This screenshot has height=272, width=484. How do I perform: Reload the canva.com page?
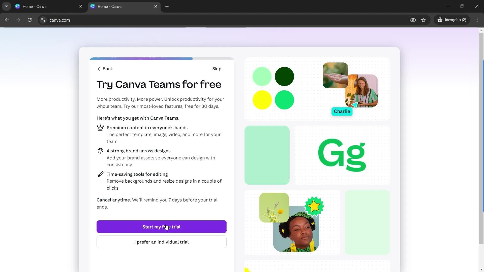pyautogui.click(x=29, y=20)
